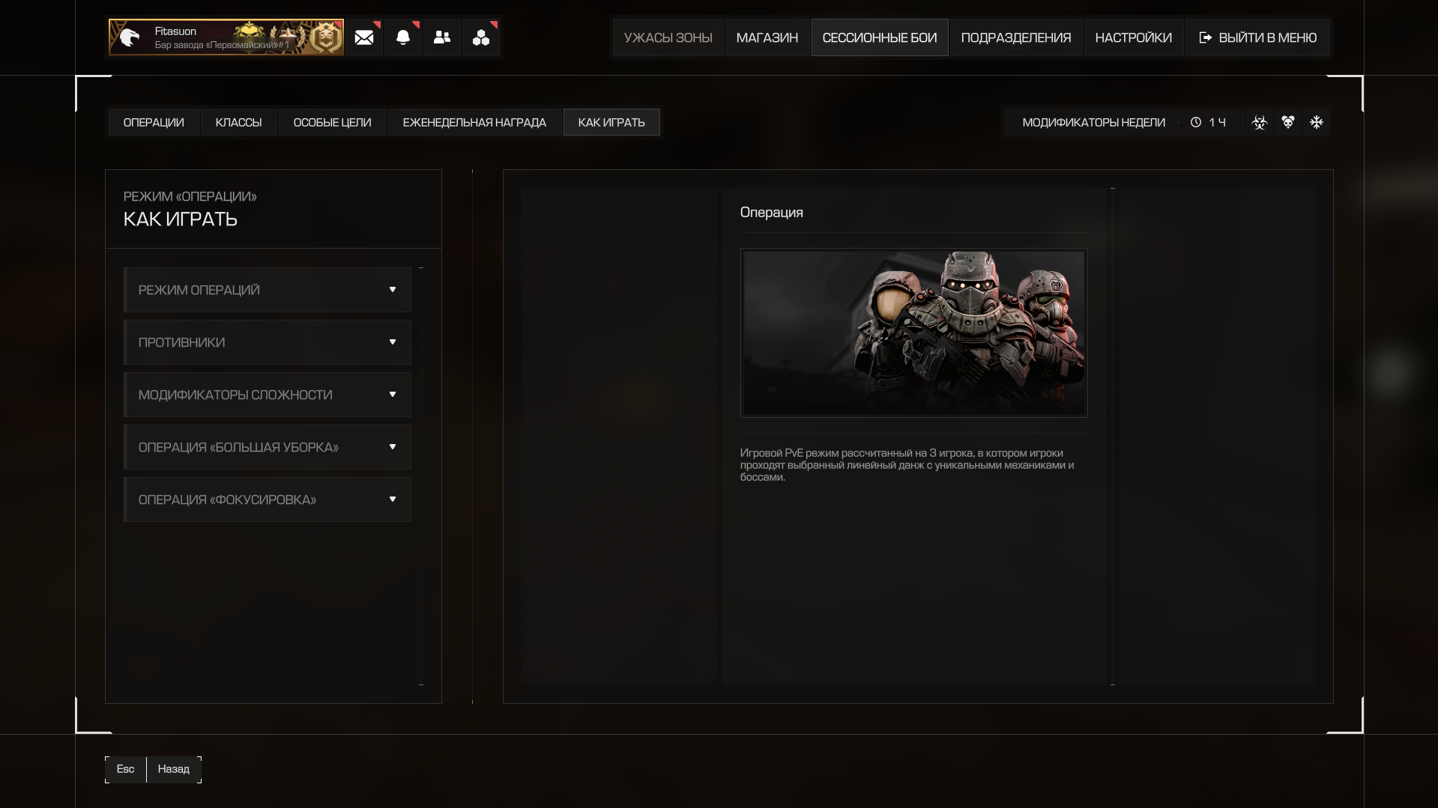The height and width of the screenshot is (808, 1438).
Task: Expand the Операция «Фокусировка» section
Action: (x=268, y=499)
